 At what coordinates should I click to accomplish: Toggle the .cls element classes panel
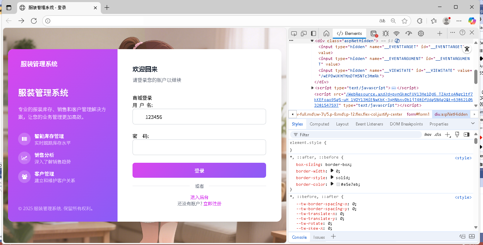tap(437, 135)
